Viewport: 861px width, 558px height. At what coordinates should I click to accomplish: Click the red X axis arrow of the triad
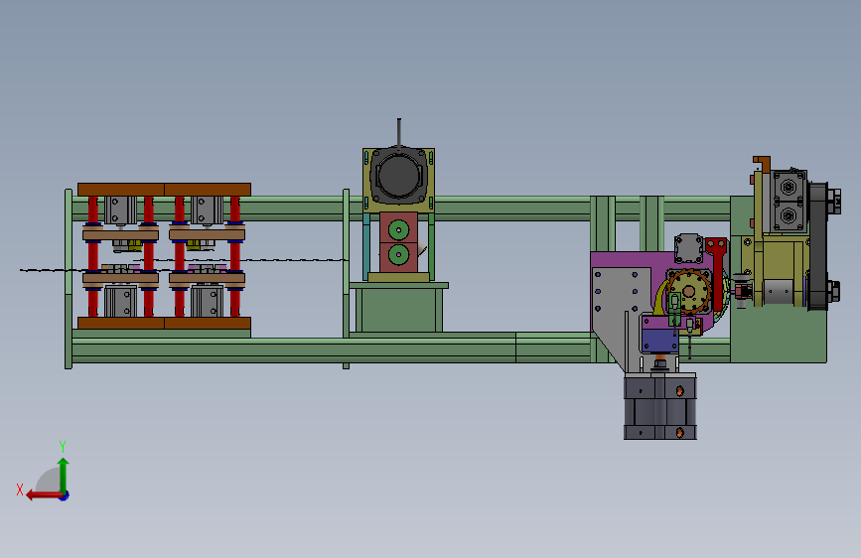click(44, 495)
